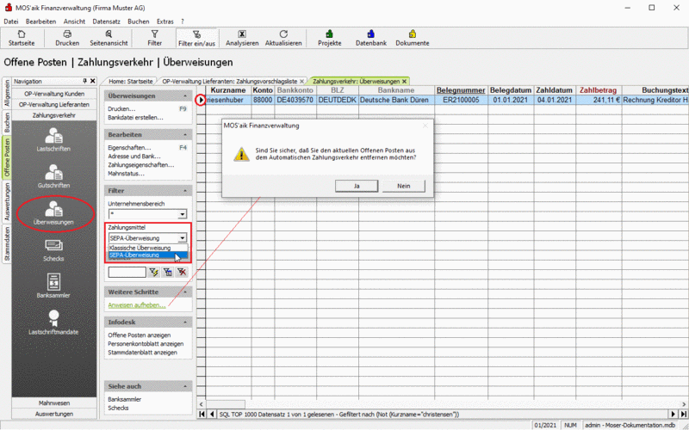Close the Navigation panel

[x=93, y=81]
